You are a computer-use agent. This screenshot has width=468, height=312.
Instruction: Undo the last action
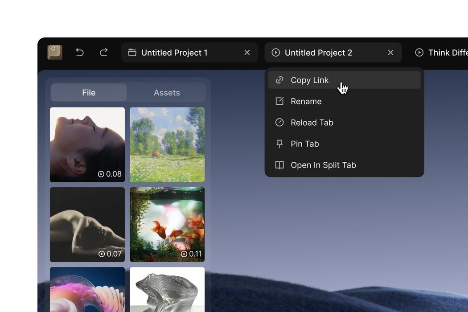point(80,53)
